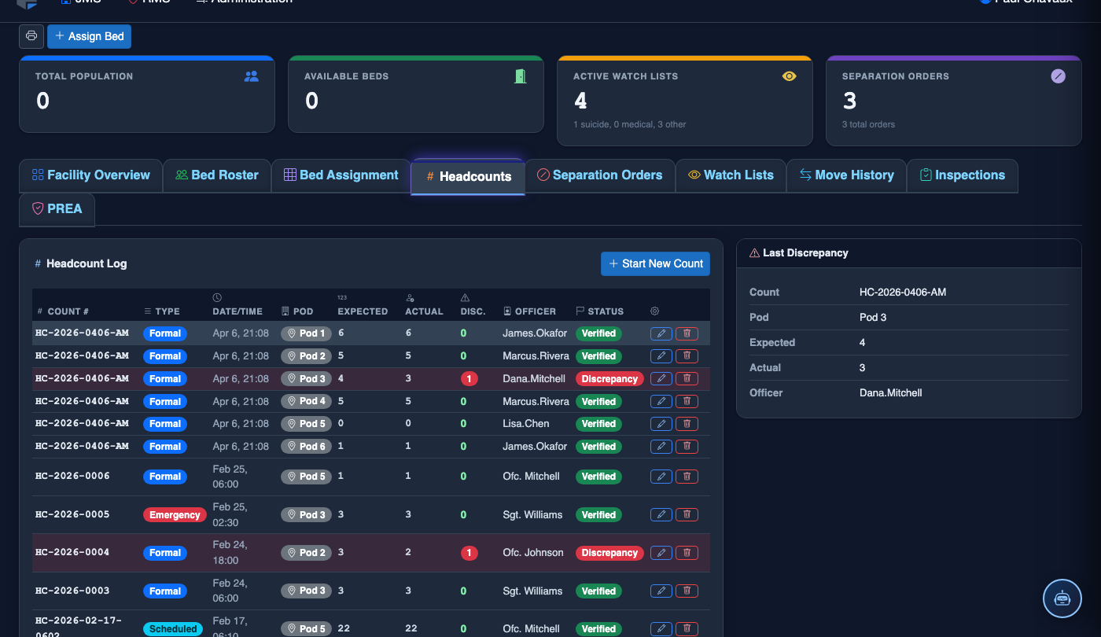Click the Pod 3 badge in HC-2026-0003 row

(307, 591)
